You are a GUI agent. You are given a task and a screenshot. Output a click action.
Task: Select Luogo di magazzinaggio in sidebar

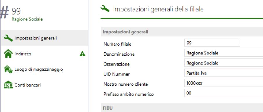tap(44, 69)
